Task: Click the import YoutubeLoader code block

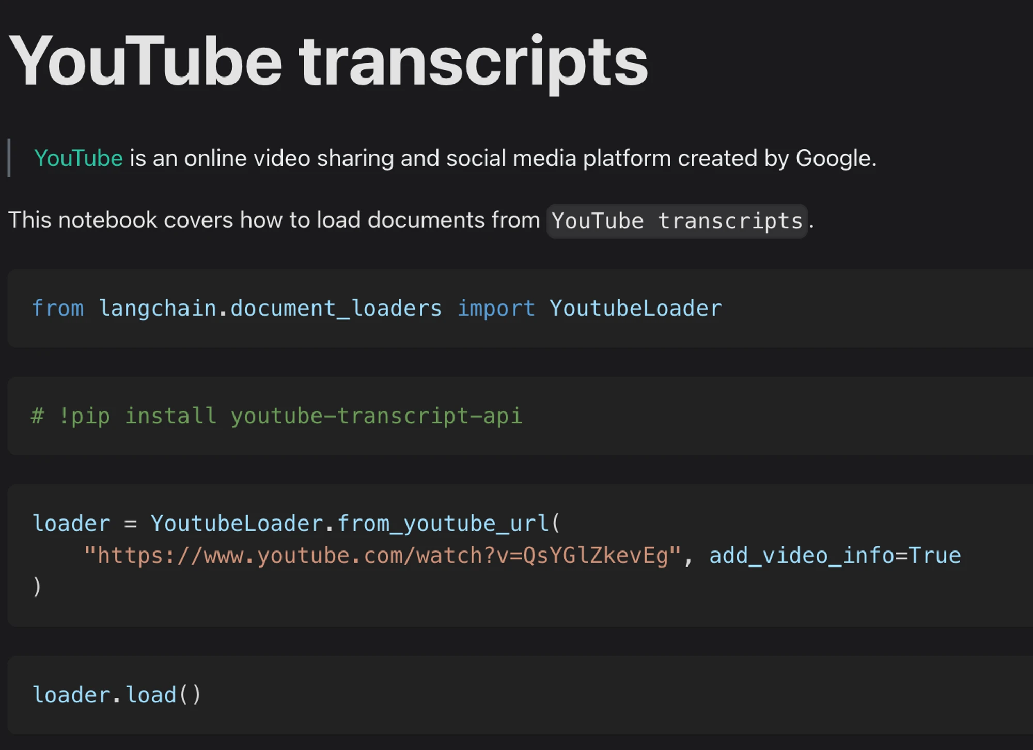Action: (520, 309)
